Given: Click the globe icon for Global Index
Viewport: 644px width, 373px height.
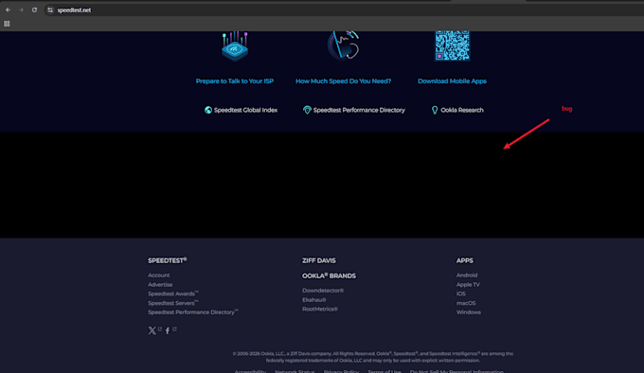Looking at the screenshot, I should [208, 110].
